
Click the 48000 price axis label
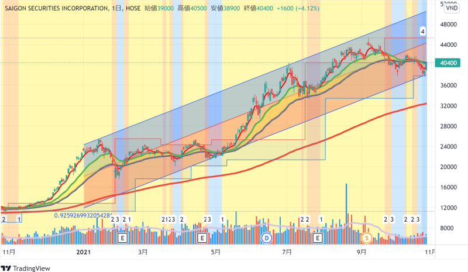[448, 25]
